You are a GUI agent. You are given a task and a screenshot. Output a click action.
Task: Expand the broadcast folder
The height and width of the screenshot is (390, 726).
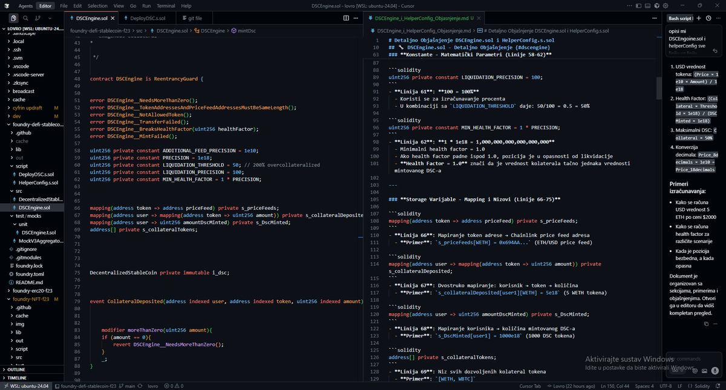(x=32, y=91)
